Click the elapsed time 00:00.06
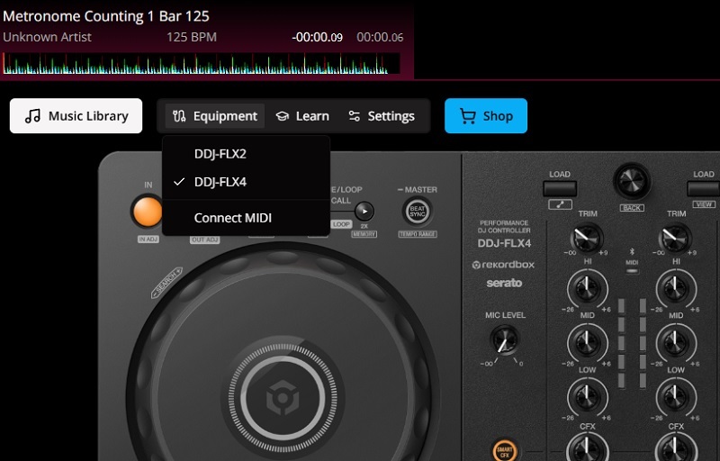This screenshot has width=720, height=461. coord(380,37)
